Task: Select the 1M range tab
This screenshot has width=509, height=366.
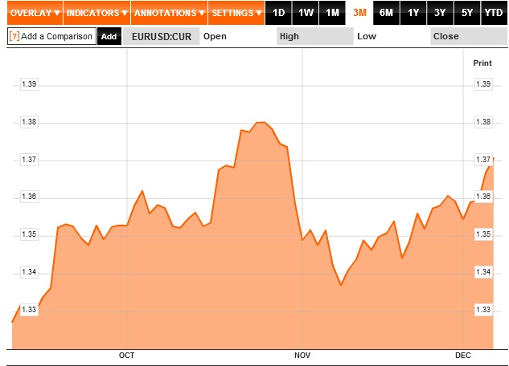Action: coord(332,13)
